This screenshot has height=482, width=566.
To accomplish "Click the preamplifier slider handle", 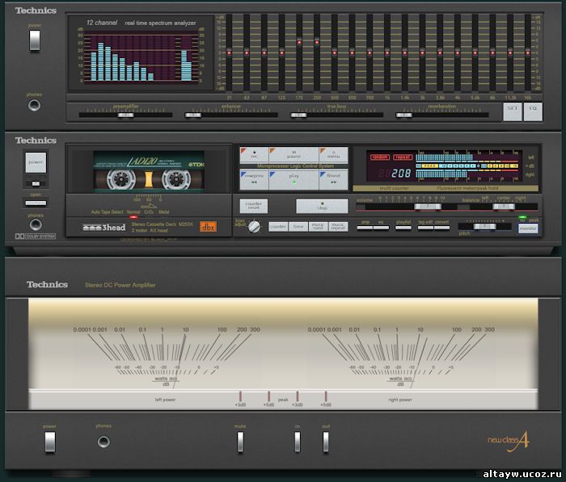I will [125, 115].
